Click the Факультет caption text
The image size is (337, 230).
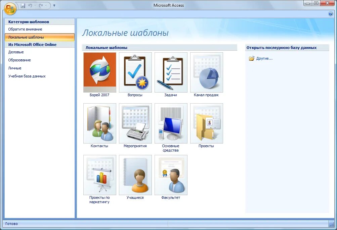[171, 197]
